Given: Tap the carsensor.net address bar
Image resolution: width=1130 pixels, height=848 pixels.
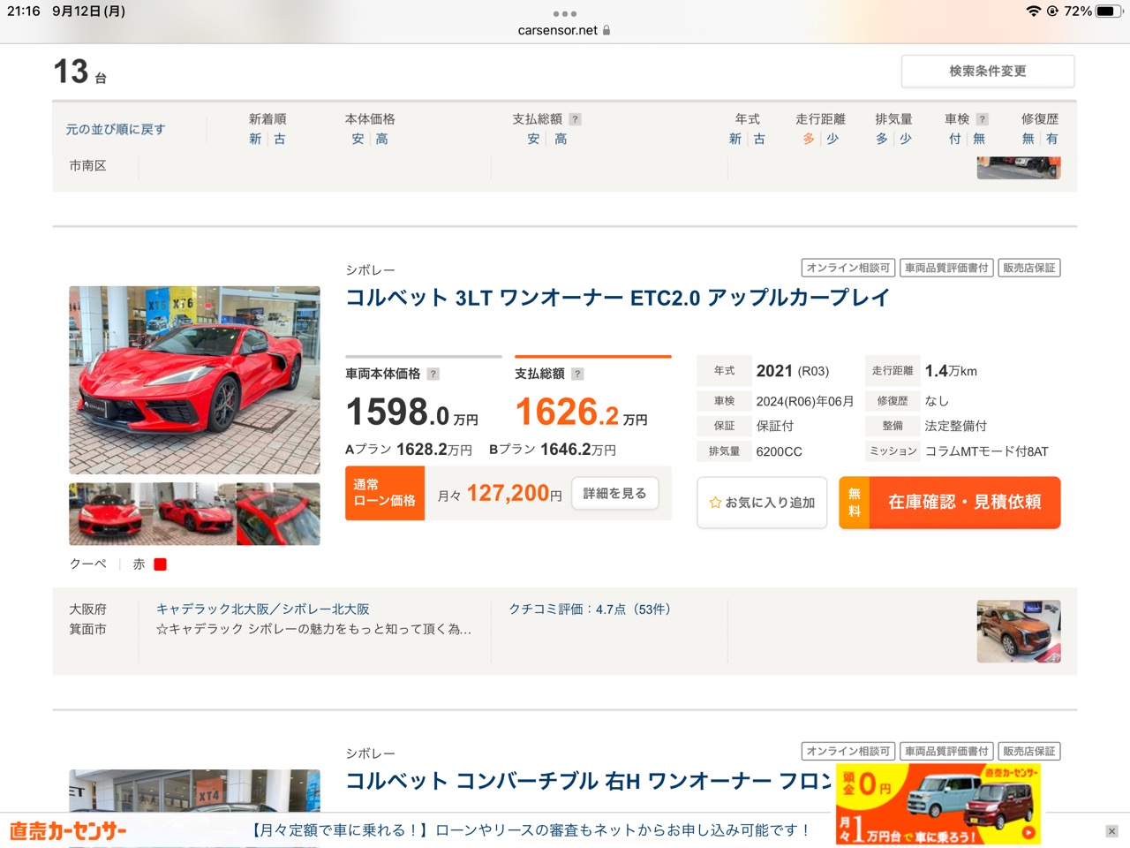Looking at the screenshot, I should [x=564, y=30].
